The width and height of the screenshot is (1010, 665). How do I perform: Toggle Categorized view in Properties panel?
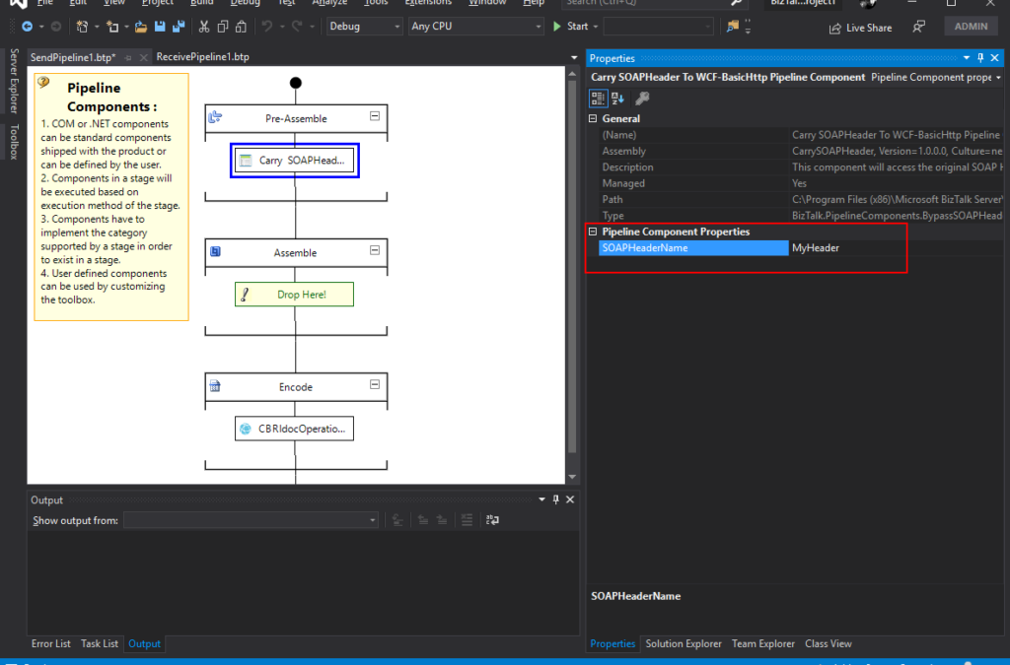598,99
